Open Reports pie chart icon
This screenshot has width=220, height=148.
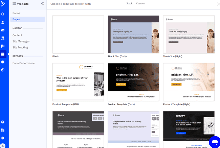(3, 62)
